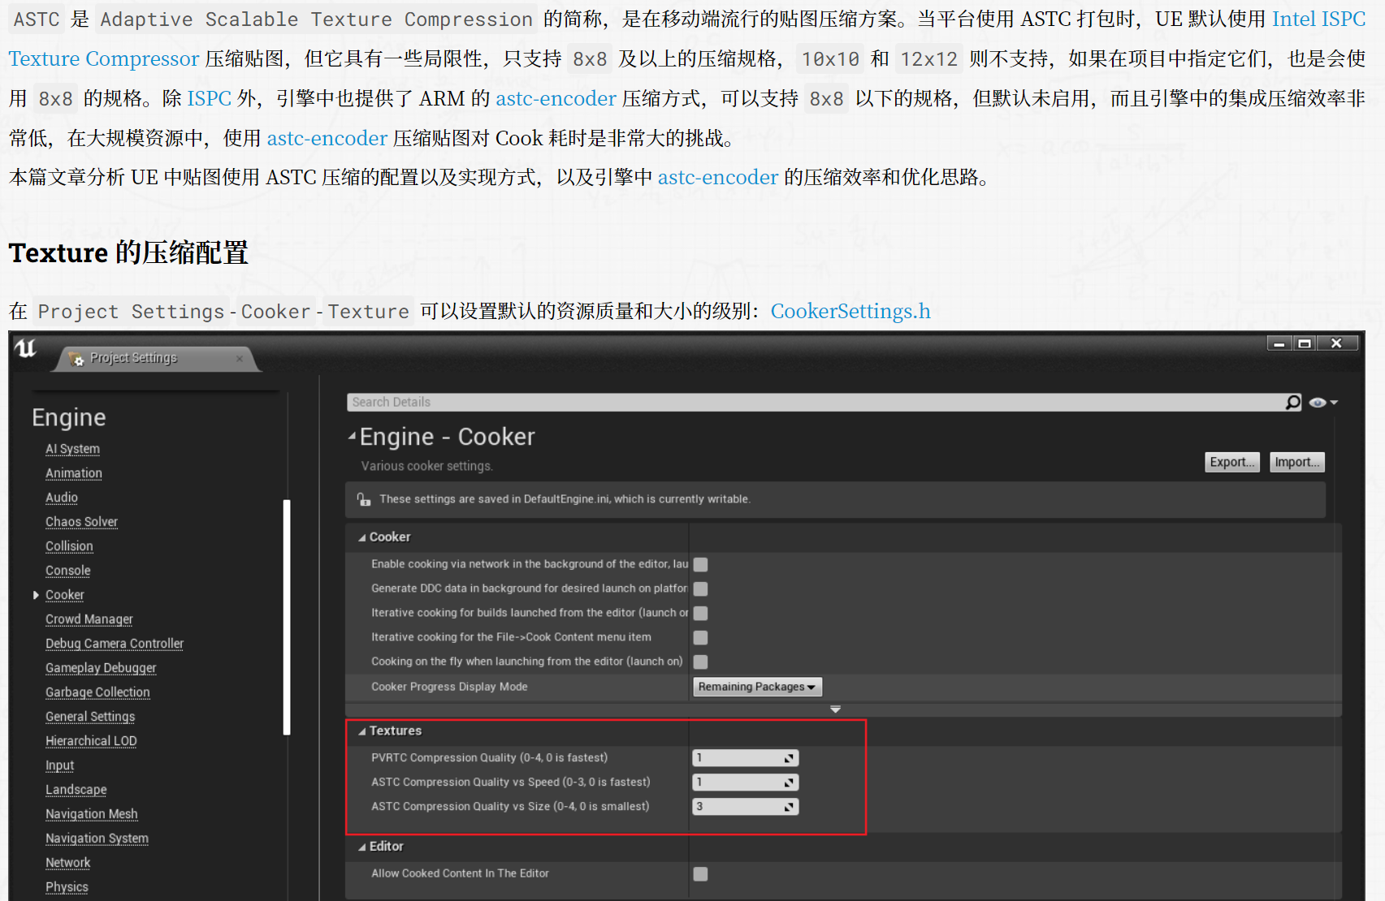Open Cooker Progress Display Mode dropdown
The width and height of the screenshot is (1385, 901).
pos(757,687)
